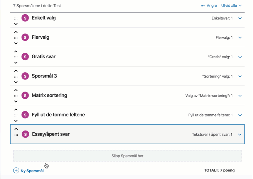Screen dimensions: 253x179
Task: Move Matrix sortering question down with arrow
Action: (x=16, y=101)
